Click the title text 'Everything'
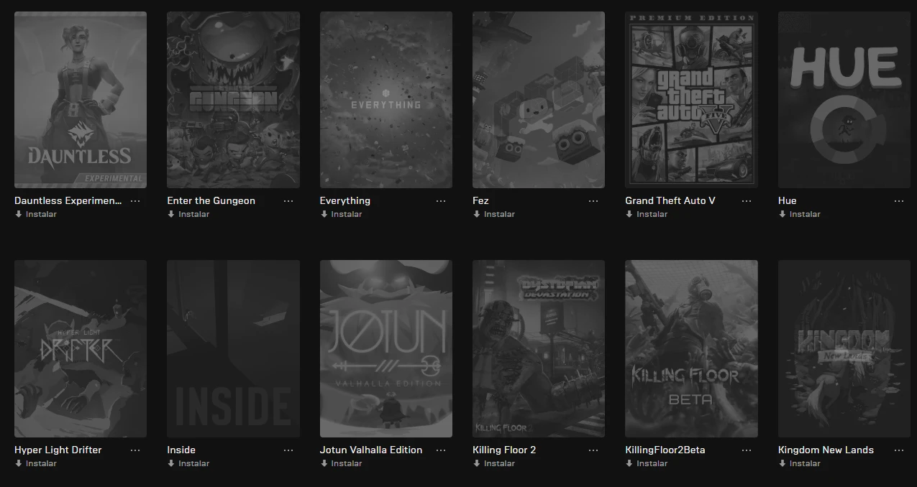Image resolution: width=917 pixels, height=487 pixels. (x=345, y=200)
